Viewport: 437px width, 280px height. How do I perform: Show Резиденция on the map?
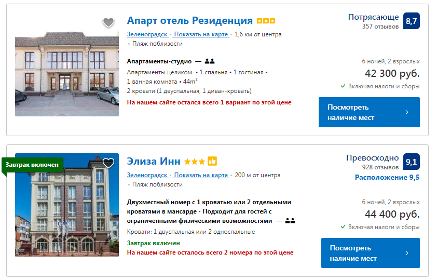click(201, 34)
